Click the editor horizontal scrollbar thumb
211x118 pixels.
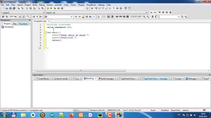point(81,70)
